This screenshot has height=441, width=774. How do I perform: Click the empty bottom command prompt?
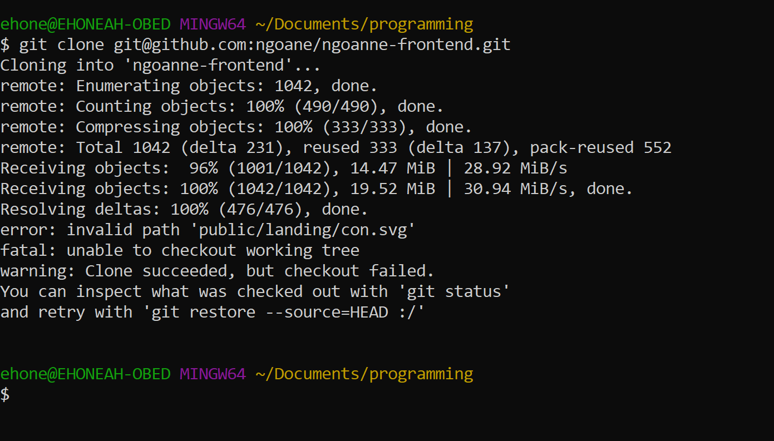[x=5, y=394]
